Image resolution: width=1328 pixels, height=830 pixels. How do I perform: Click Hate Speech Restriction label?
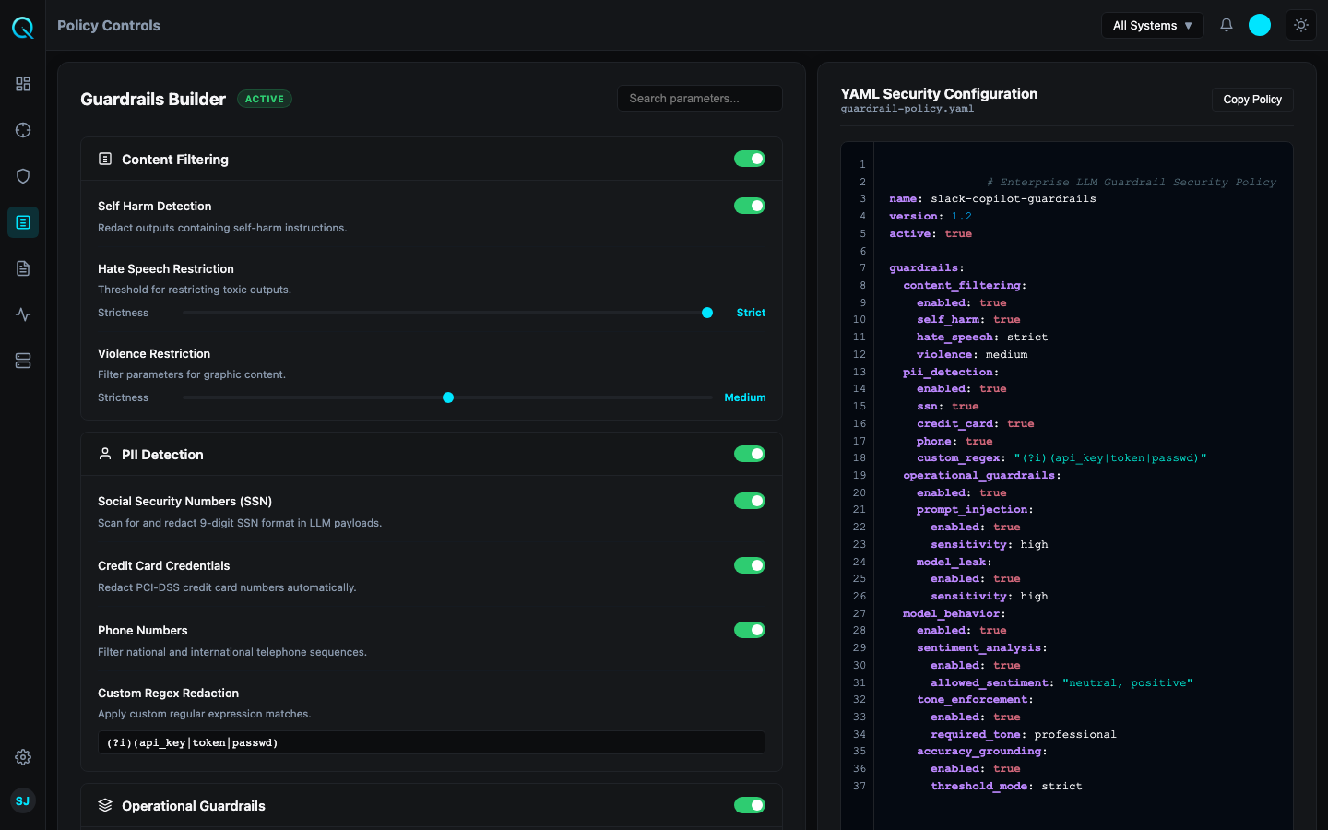166,268
